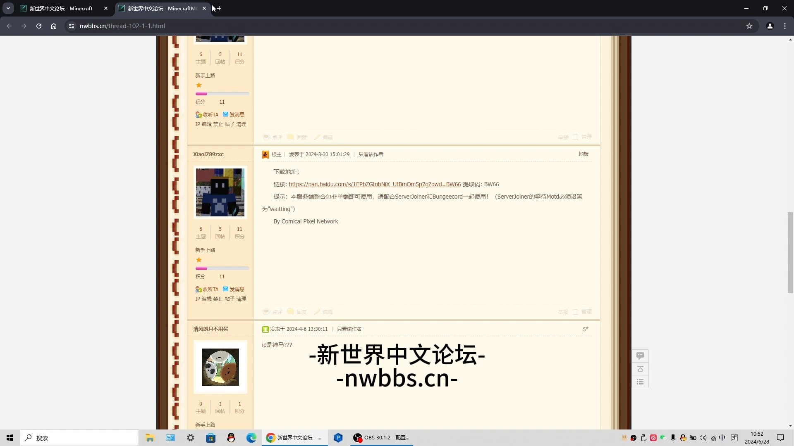Screen dimensions: 794x446
Task: Bookmark this page with the star icon
Action: (x=749, y=26)
